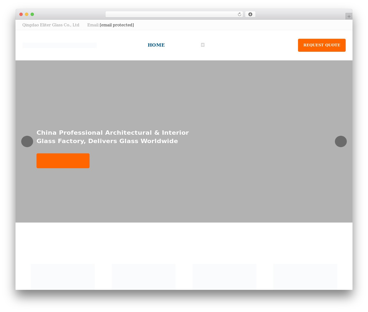Advance to the next hero slide
The image size is (368, 312).
coord(341,141)
